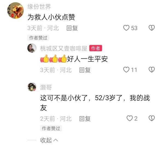
Task: Open username 灏哥
Action: click(x=46, y=87)
